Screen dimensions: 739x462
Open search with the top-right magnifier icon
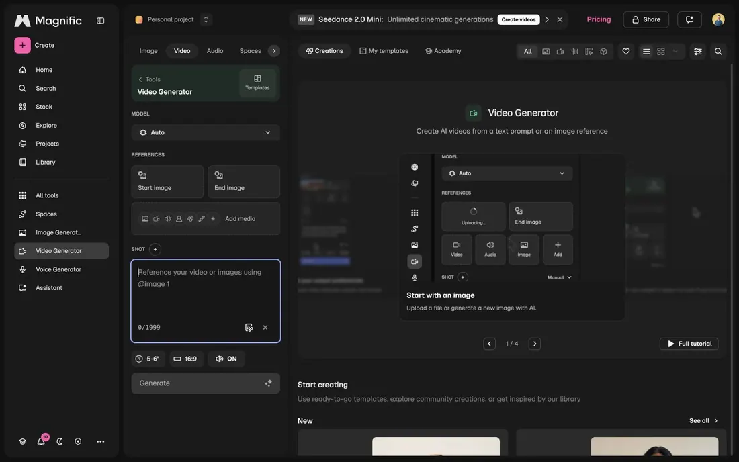click(x=718, y=51)
